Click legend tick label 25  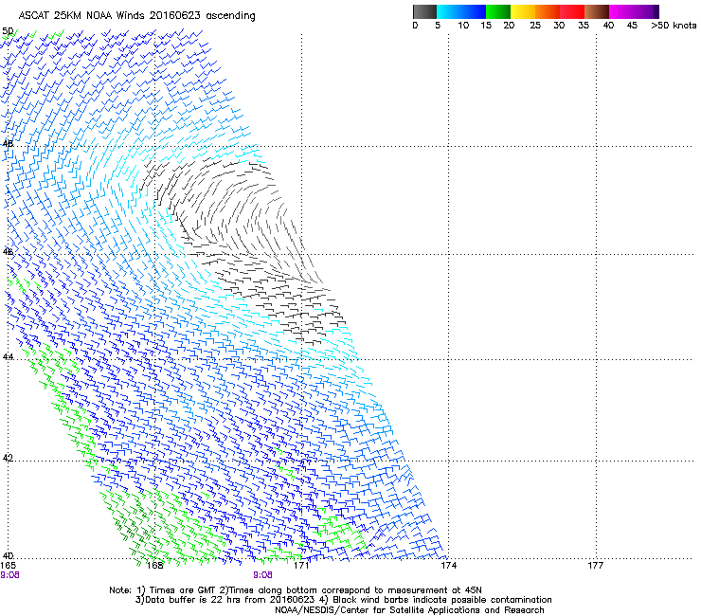535,26
